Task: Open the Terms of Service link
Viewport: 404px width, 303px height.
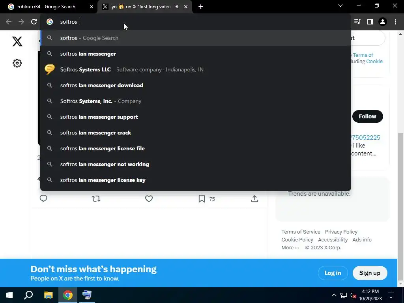Action: 301,232
